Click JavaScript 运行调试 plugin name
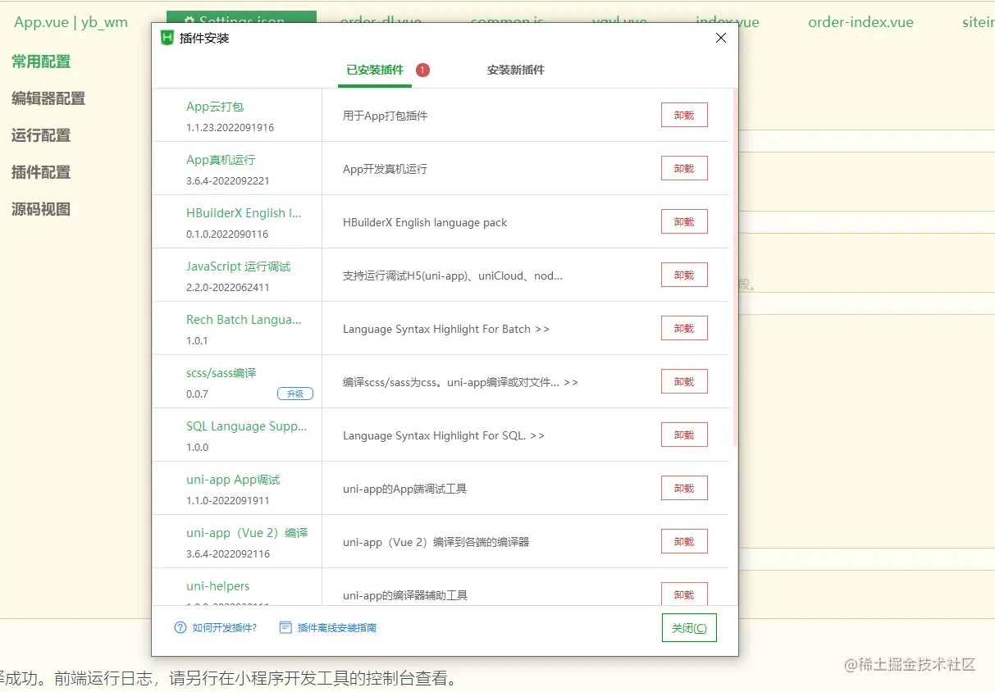The height and width of the screenshot is (692, 995). (239, 266)
